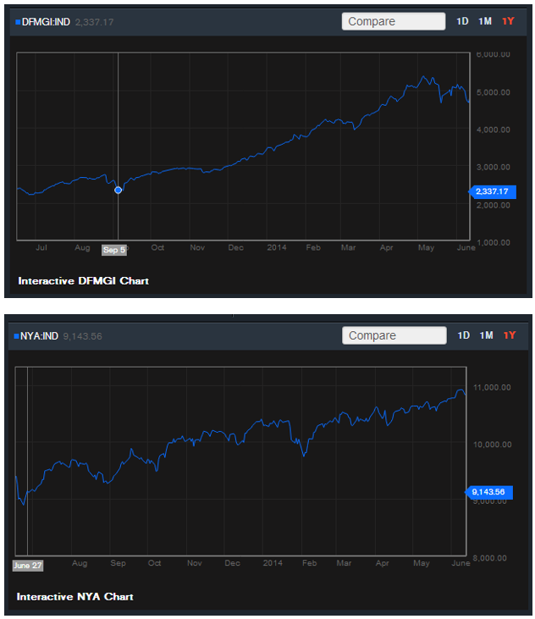Select 1M range on NYA chart
The width and height of the screenshot is (535, 619).
pyautogui.click(x=486, y=336)
